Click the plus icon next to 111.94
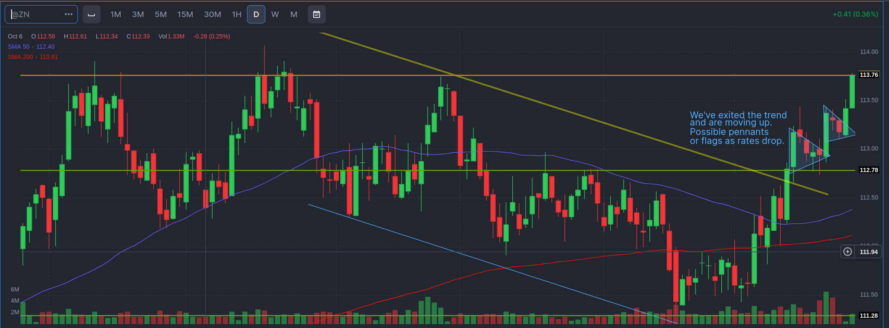The height and width of the screenshot is (328, 889). coord(847,252)
